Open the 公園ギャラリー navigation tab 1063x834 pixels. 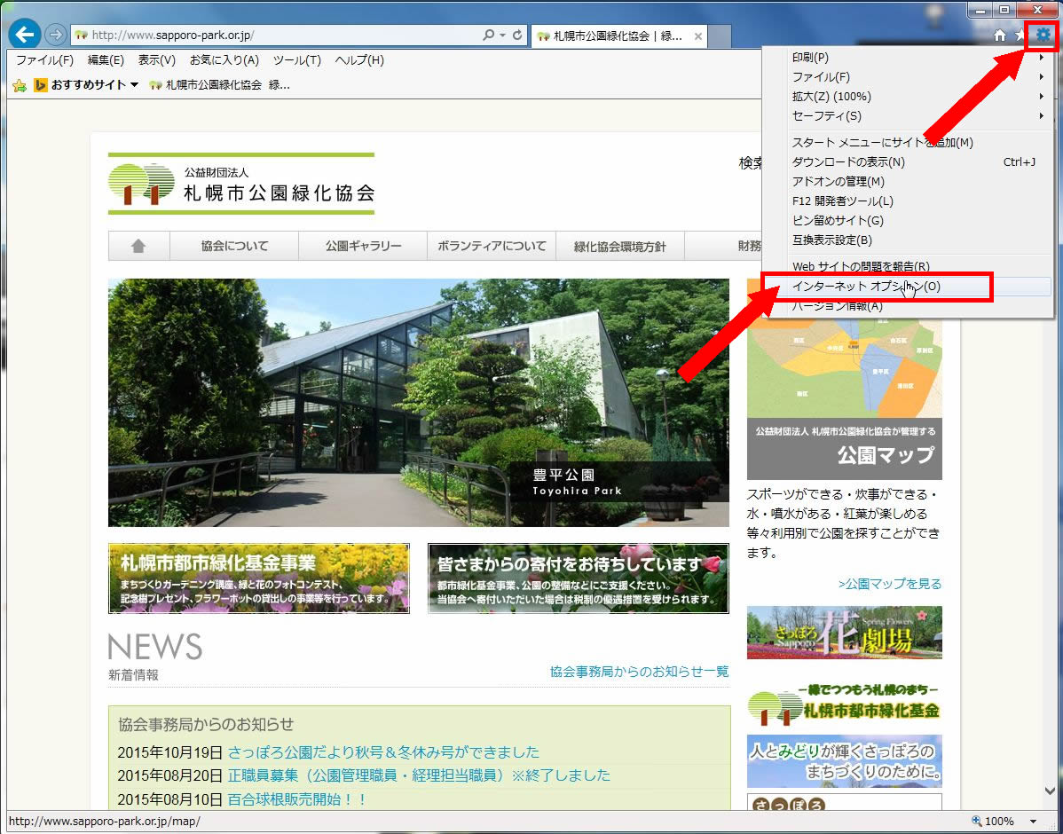click(x=363, y=246)
